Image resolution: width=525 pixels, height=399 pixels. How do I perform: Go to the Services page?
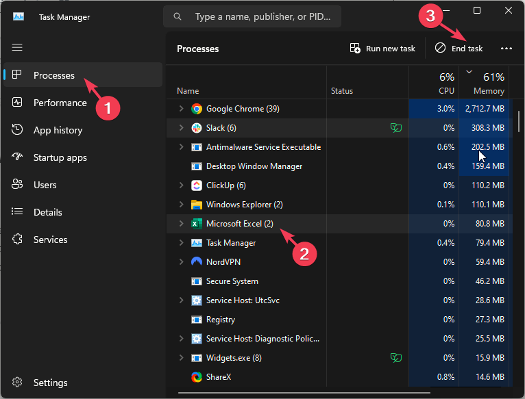pyautogui.click(x=51, y=240)
